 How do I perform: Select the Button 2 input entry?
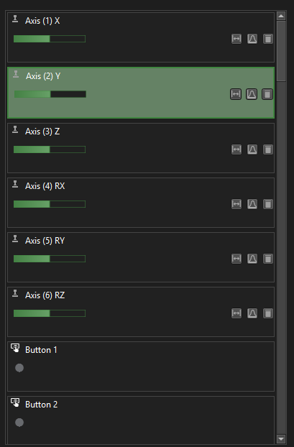pos(141,420)
